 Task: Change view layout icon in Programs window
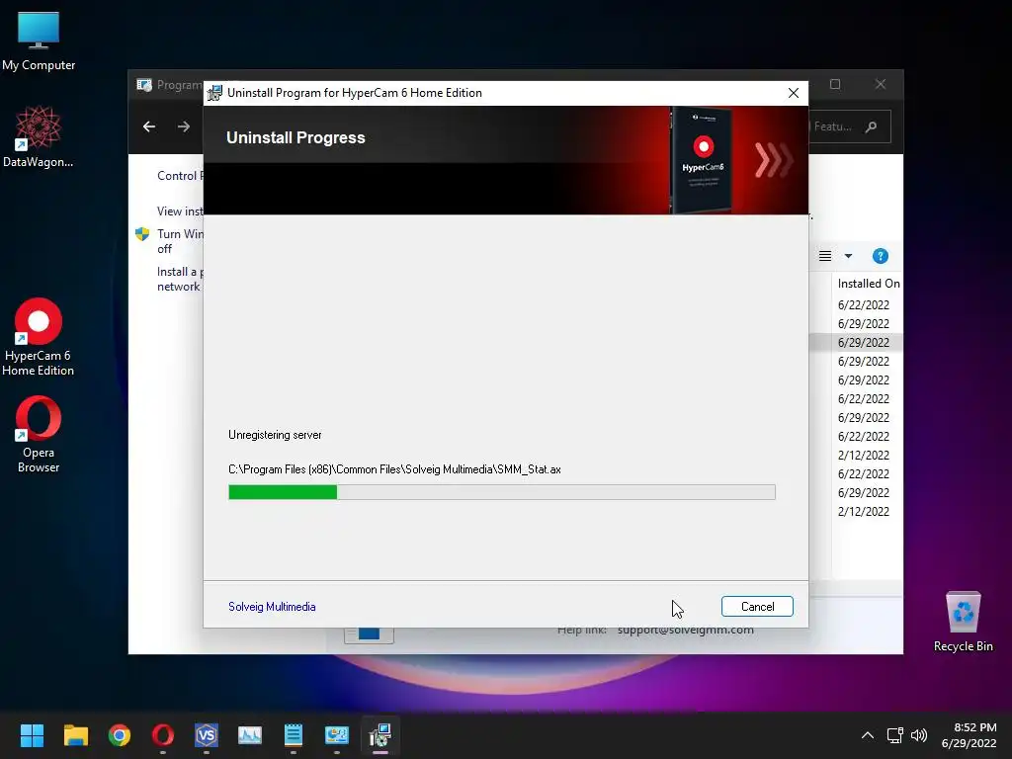(x=825, y=256)
